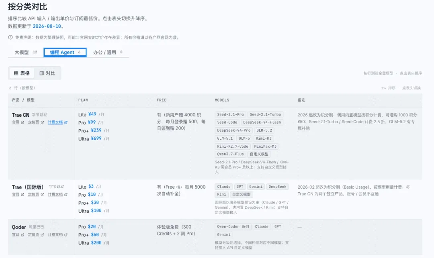Click the Kimi-K3 model tag
The image size is (434, 258).
tap(264, 138)
